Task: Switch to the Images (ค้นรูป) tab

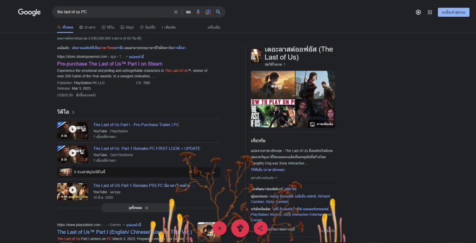Action: point(127,27)
